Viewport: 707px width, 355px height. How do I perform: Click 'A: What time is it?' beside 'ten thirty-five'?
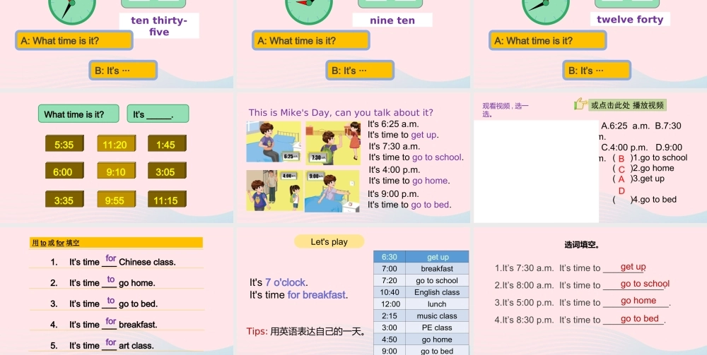(74, 40)
